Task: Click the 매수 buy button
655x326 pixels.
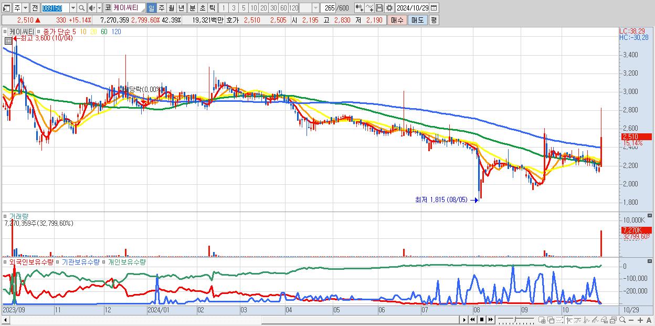Action: click(x=397, y=20)
